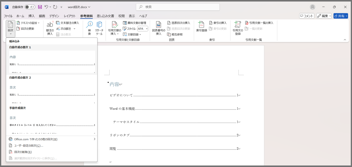Click the Word app icon in title bar

(7, 7)
